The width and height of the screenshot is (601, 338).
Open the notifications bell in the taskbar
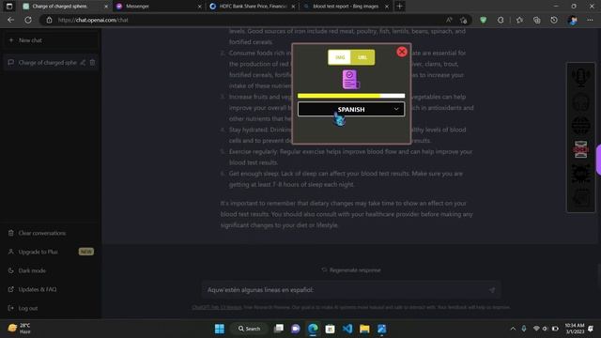coord(591,329)
